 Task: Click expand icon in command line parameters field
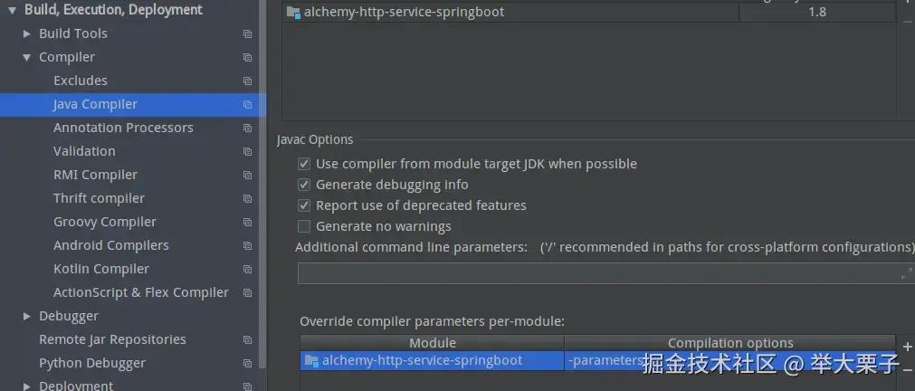(907, 273)
